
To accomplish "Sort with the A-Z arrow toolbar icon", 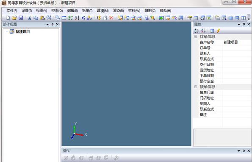I will [x=77, y=18].
